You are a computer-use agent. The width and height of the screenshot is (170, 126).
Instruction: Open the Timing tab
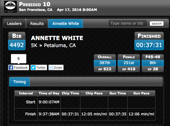click(20, 82)
